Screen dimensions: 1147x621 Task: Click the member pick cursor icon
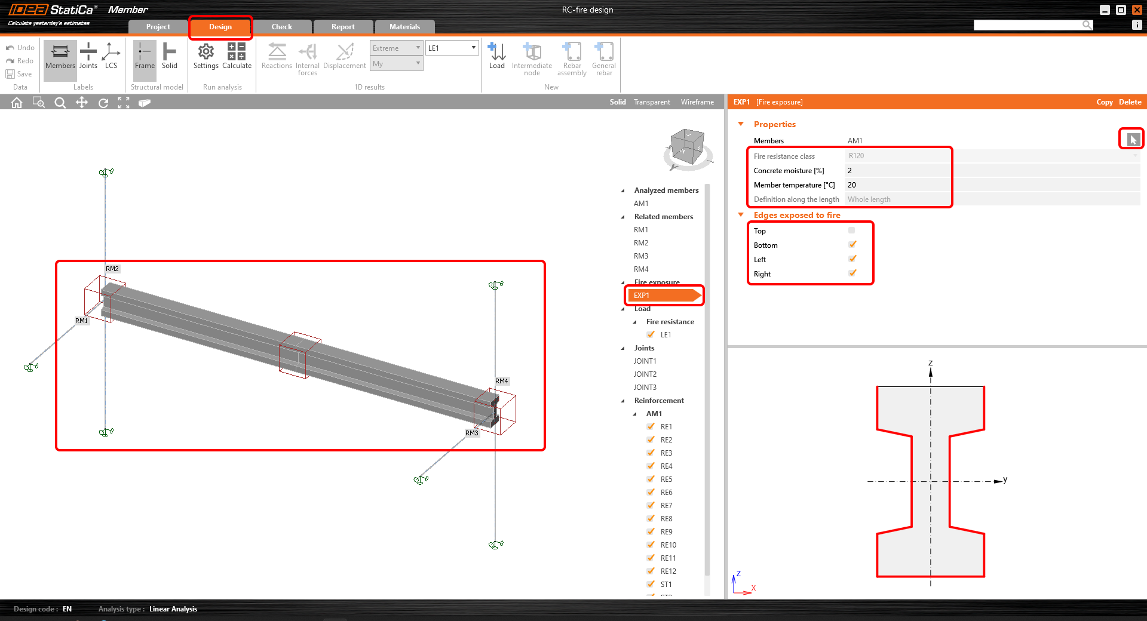point(1132,140)
